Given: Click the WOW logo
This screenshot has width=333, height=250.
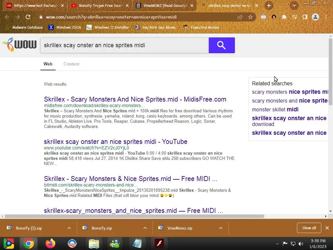Looking at the screenshot, I should (19, 45).
